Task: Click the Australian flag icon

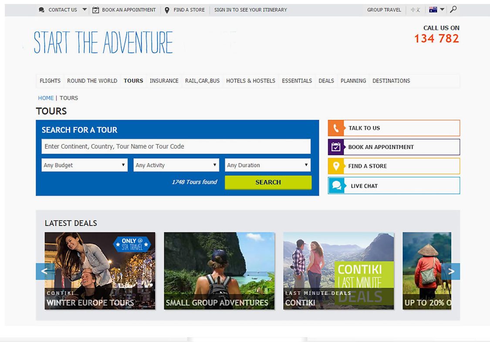Action: click(433, 10)
